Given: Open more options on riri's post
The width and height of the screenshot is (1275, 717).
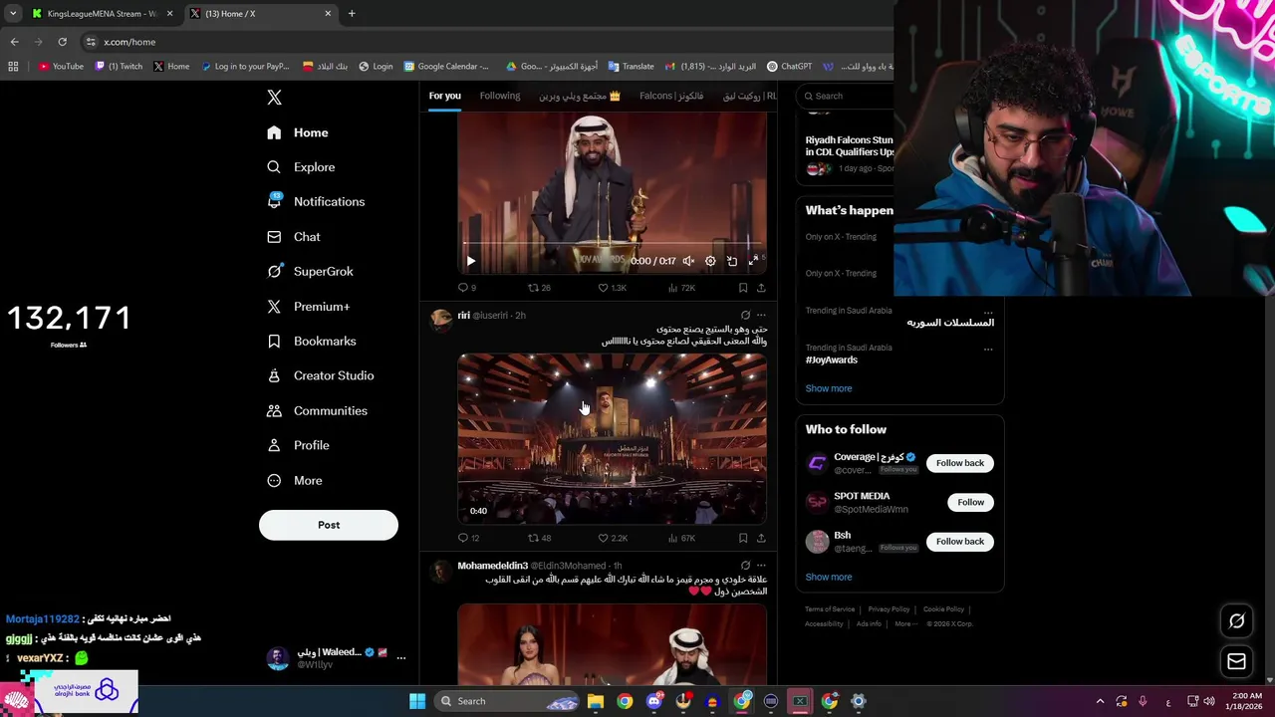Looking at the screenshot, I should 761,315.
